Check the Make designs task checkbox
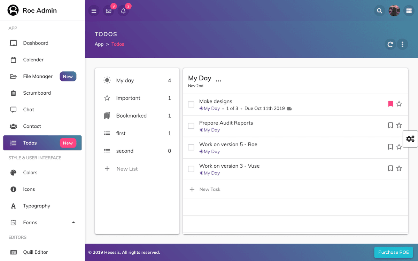Screen dimensions: 418x261 tap(191, 104)
